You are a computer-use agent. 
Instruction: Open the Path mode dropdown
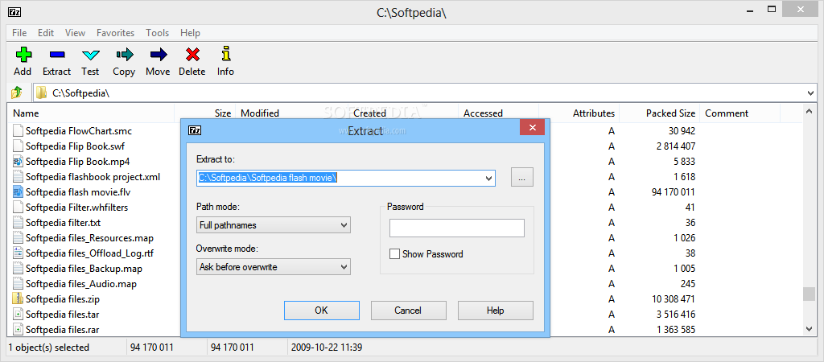click(x=344, y=225)
